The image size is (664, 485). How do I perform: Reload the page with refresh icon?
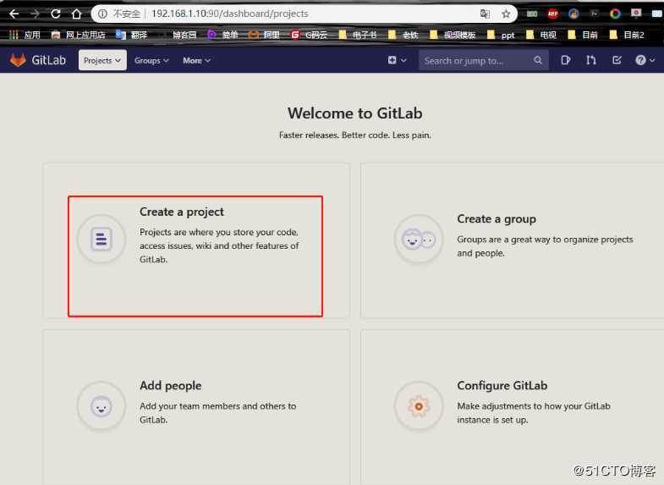pyautogui.click(x=56, y=14)
